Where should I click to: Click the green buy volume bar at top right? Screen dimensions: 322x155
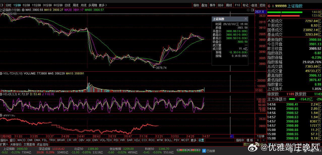[x=285, y=12]
